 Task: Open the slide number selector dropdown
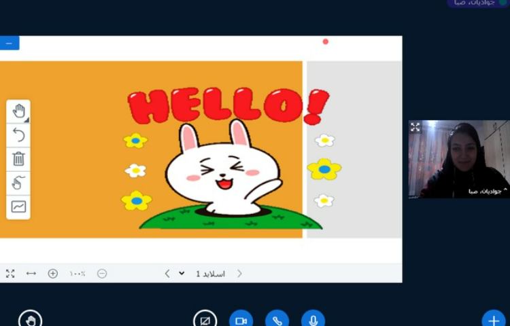182,274
